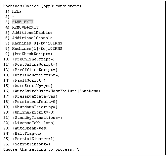The width and height of the screenshot is (166, 156).
Task: Toggle the HaltFlag=no setting
Action: click(x=28, y=133)
